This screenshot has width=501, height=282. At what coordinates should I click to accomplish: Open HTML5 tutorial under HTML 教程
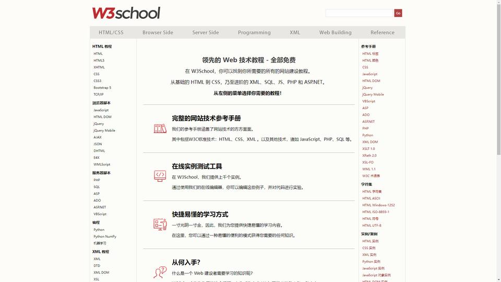pyautogui.click(x=99, y=61)
